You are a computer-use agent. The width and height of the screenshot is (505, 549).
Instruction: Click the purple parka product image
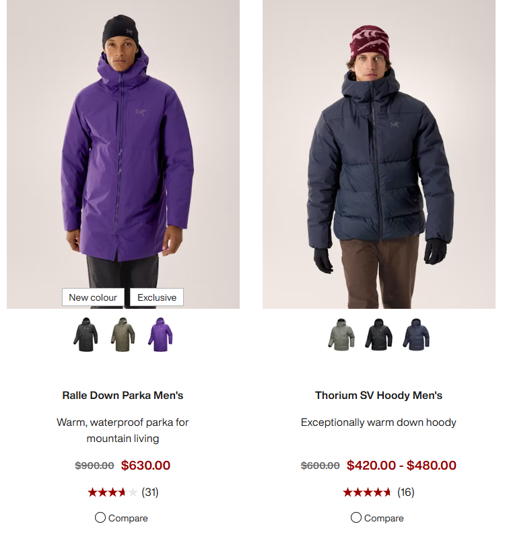pyautogui.click(x=123, y=154)
